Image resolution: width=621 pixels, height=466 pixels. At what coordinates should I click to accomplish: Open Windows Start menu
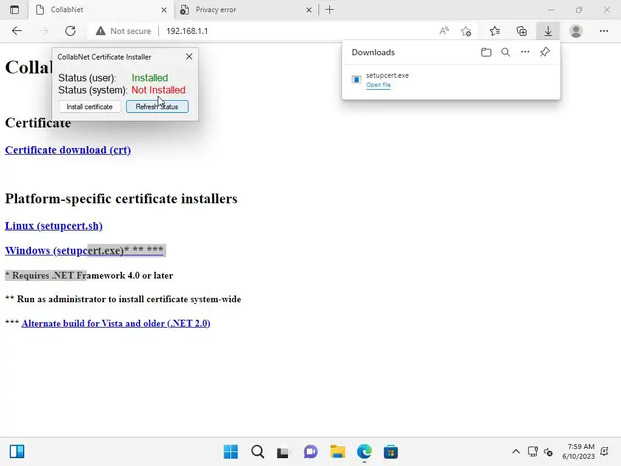pyautogui.click(x=231, y=451)
